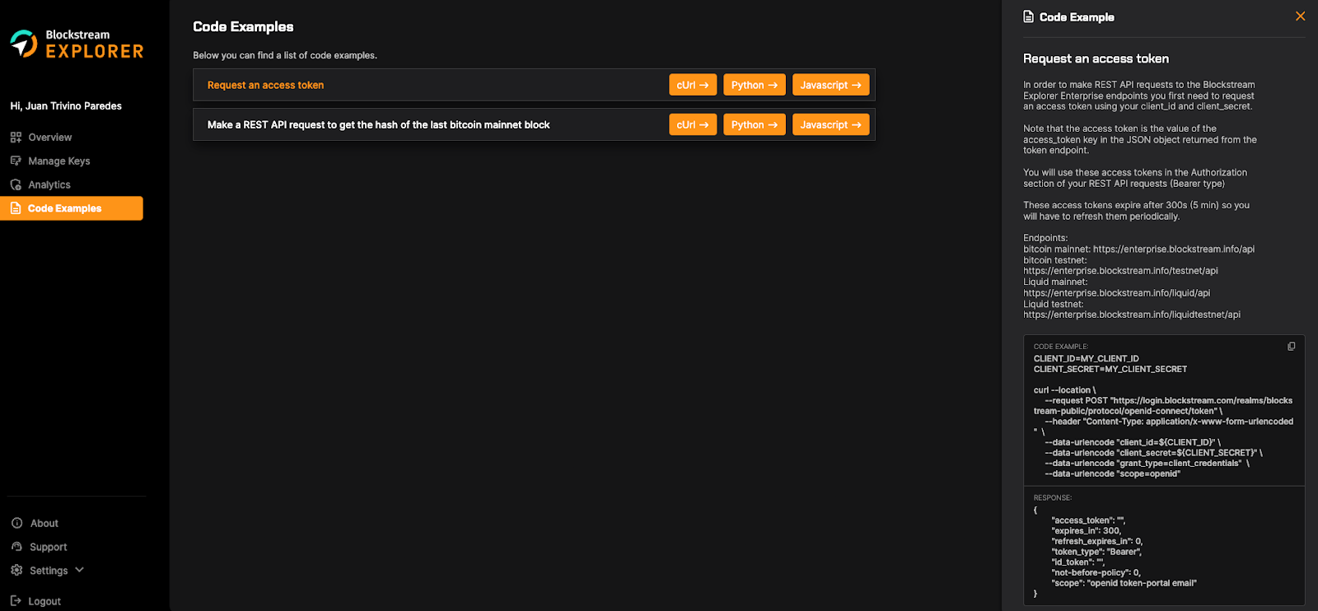Click the 'Hi, Juan Trivino Paredes' greeting
Screen dimensions: 1318x611
pos(66,106)
